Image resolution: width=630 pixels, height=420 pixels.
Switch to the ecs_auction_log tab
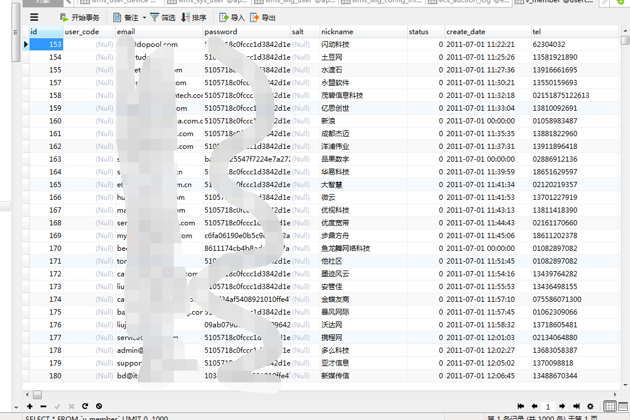[x=470, y=2]
